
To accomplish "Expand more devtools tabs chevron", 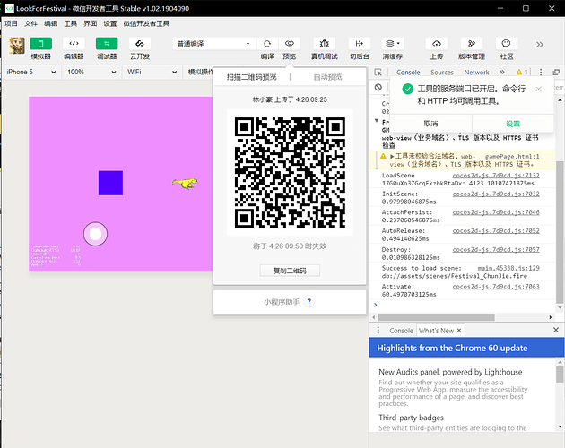I will point(501,73).
